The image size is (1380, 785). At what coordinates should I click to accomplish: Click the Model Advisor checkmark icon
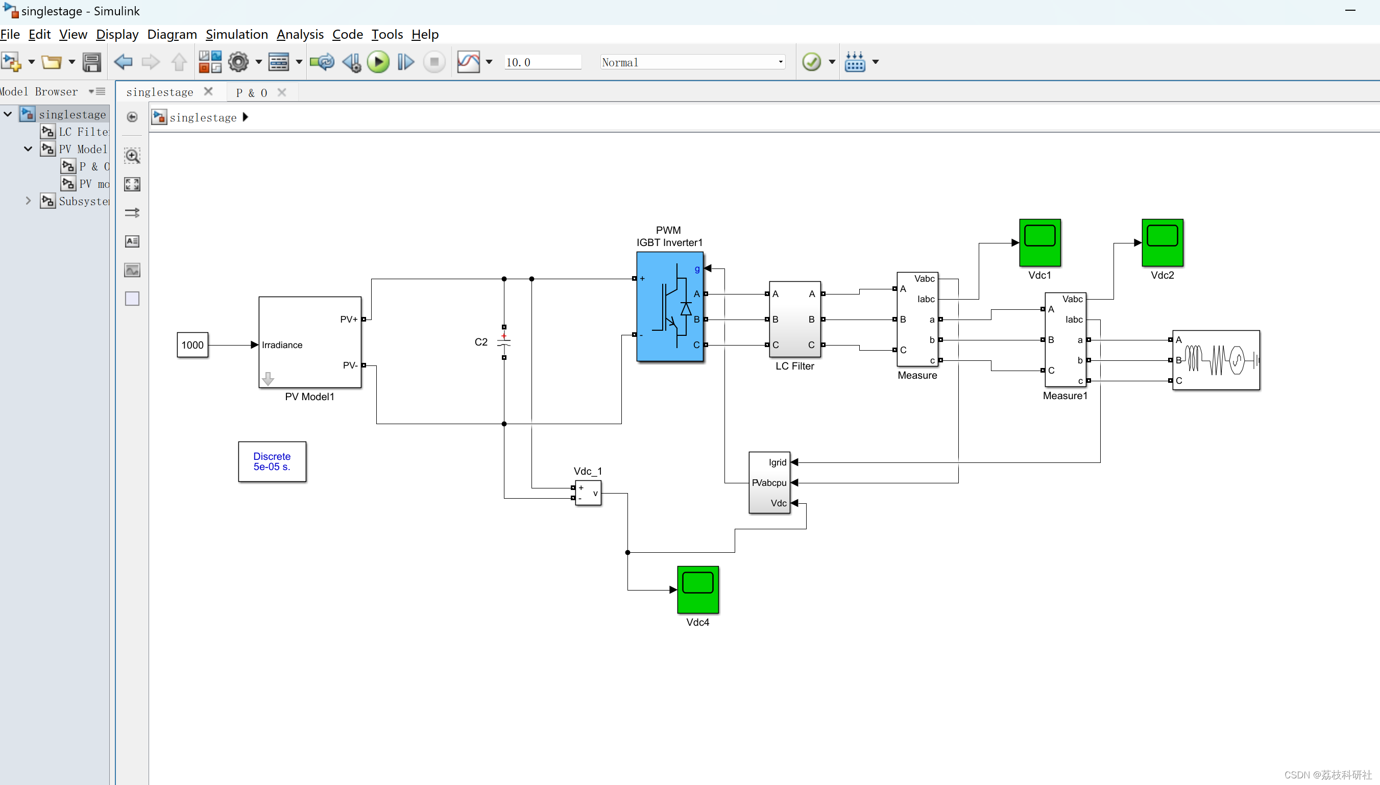click(x=811, y=62)
